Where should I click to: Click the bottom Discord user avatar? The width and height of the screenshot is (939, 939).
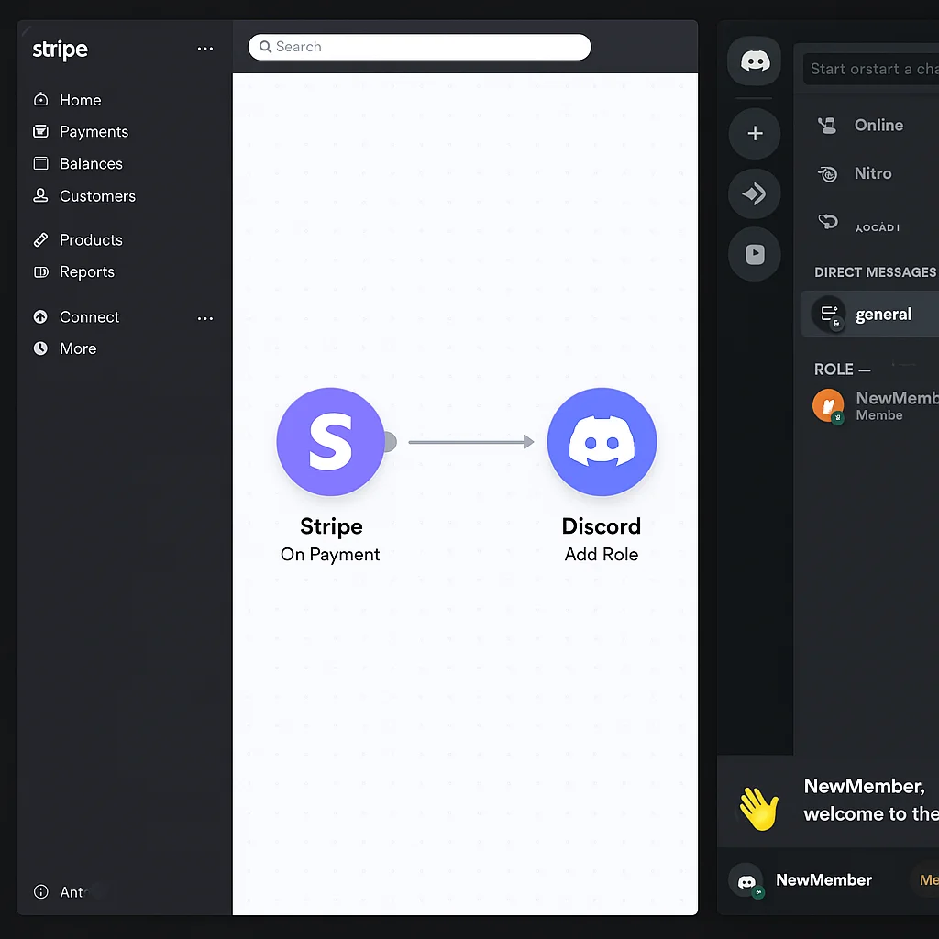(x=746, y=880)
